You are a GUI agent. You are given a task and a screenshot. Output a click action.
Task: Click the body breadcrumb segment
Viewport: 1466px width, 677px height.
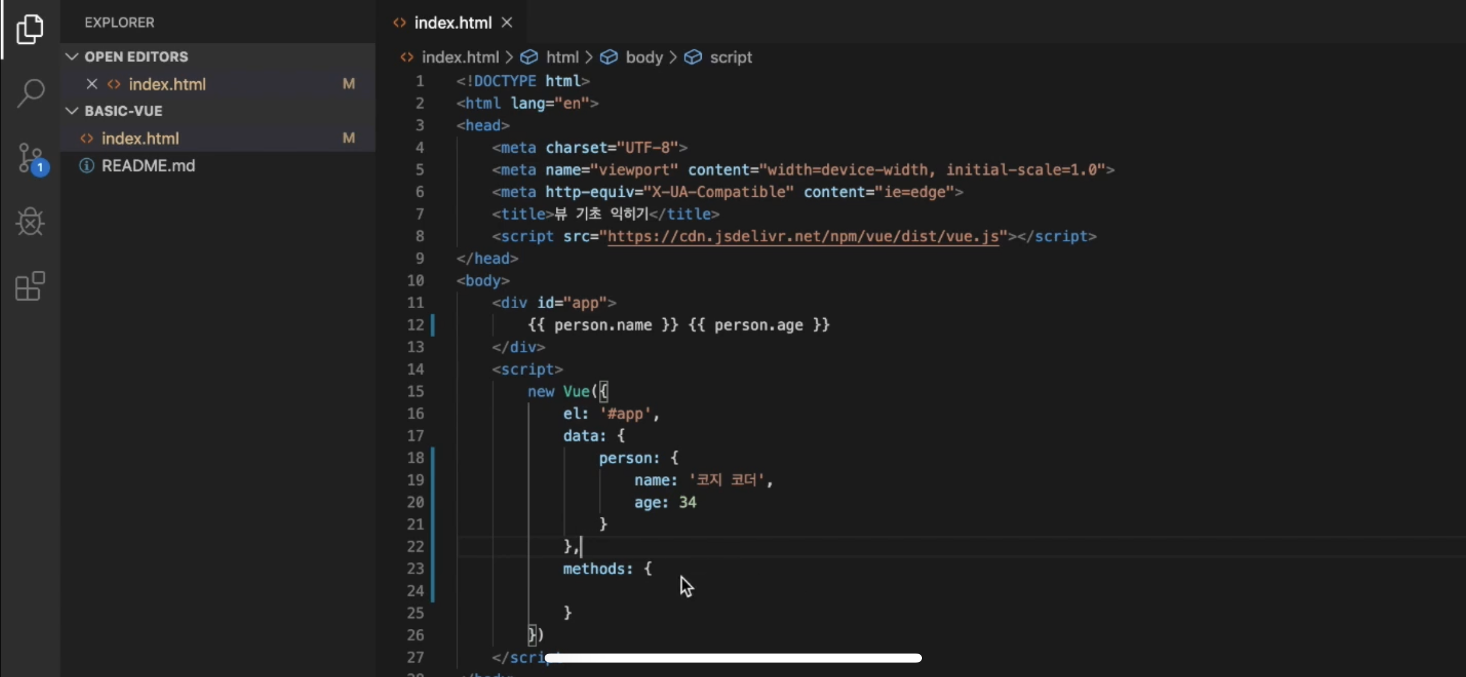(644, 57)
